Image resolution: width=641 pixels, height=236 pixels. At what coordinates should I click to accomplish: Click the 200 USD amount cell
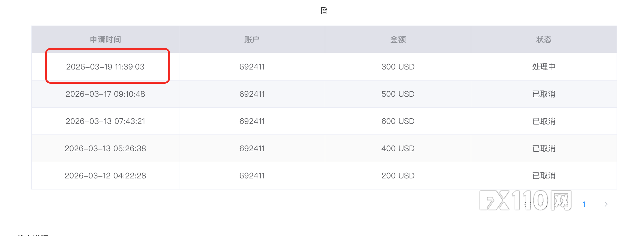click(398, 176)
